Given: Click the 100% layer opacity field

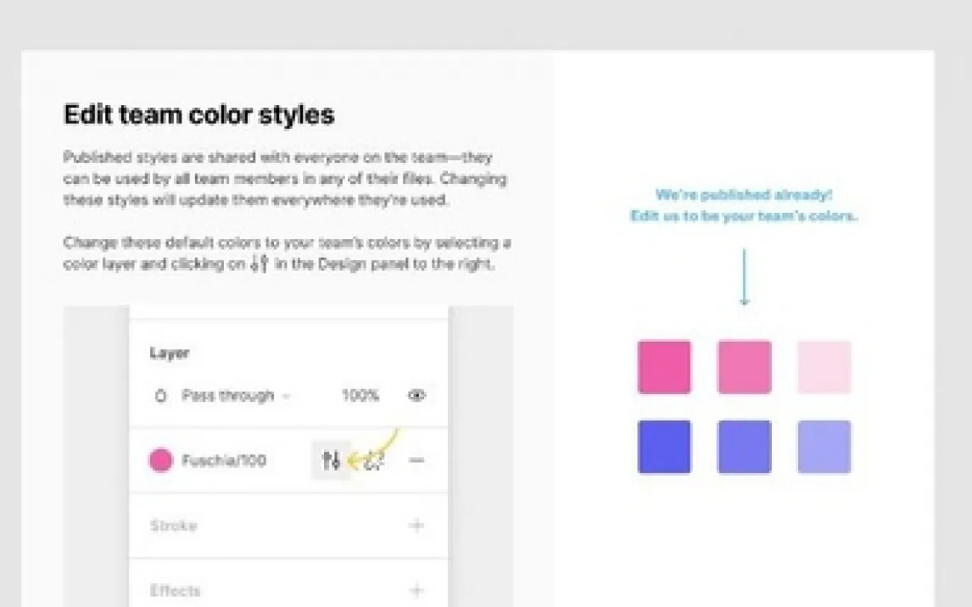Looking at the screenshot, I should (360, 396).
